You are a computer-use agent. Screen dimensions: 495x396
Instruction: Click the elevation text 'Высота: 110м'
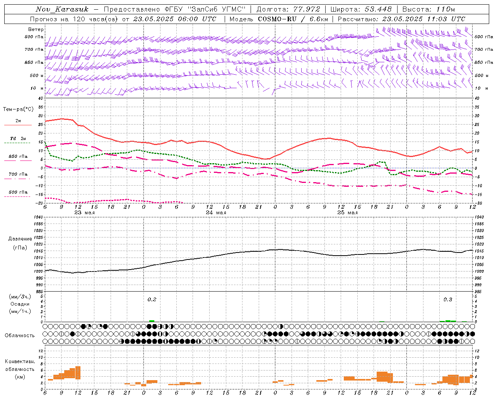428,9
